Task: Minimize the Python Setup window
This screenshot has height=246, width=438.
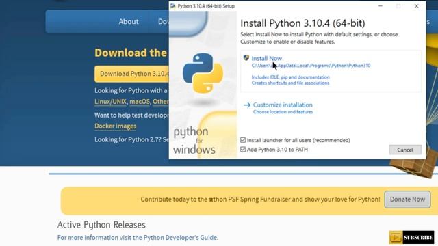Action: pyautogui.click(x=381, y=6)
